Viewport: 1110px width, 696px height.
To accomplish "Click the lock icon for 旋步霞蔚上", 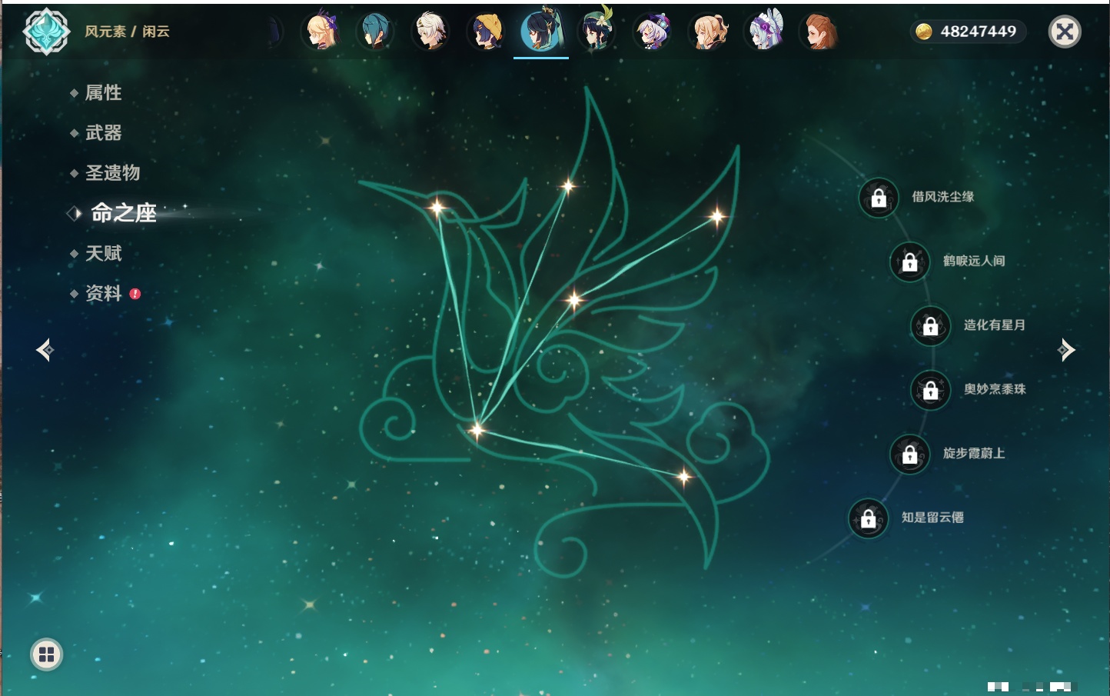I will point(909,455).
